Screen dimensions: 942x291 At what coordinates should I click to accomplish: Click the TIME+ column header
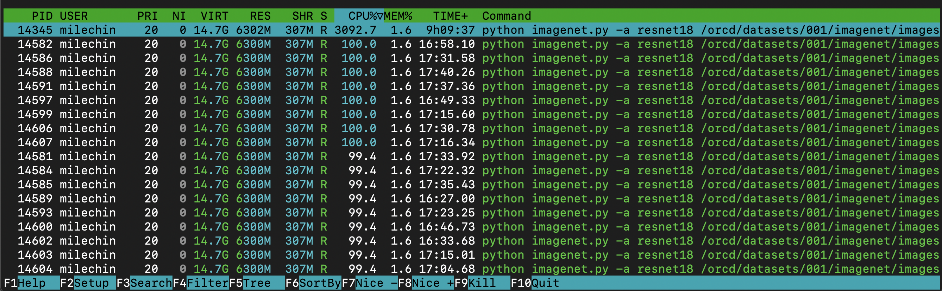click(450, 16)
